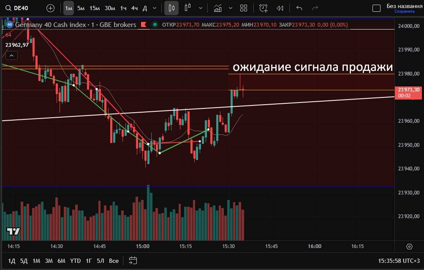Screen dimensions: 424x270
Task: Toggle the layout select square icon
Action: point(376,8)
